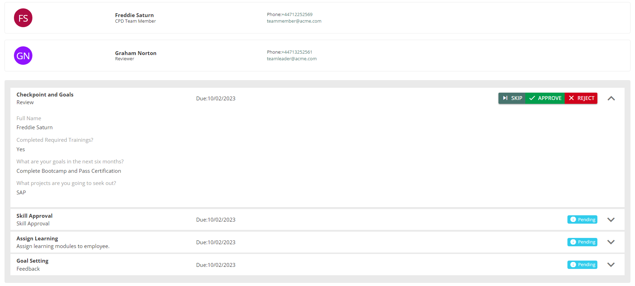Click the Skip button on Checkpoint and Goals
This screenshot has width=635, height=286.
[x=512, y=98]
